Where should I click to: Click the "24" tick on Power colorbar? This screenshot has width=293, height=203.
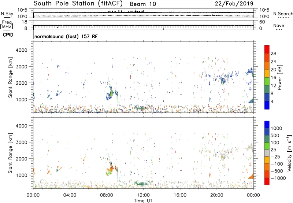click(273, 62)
